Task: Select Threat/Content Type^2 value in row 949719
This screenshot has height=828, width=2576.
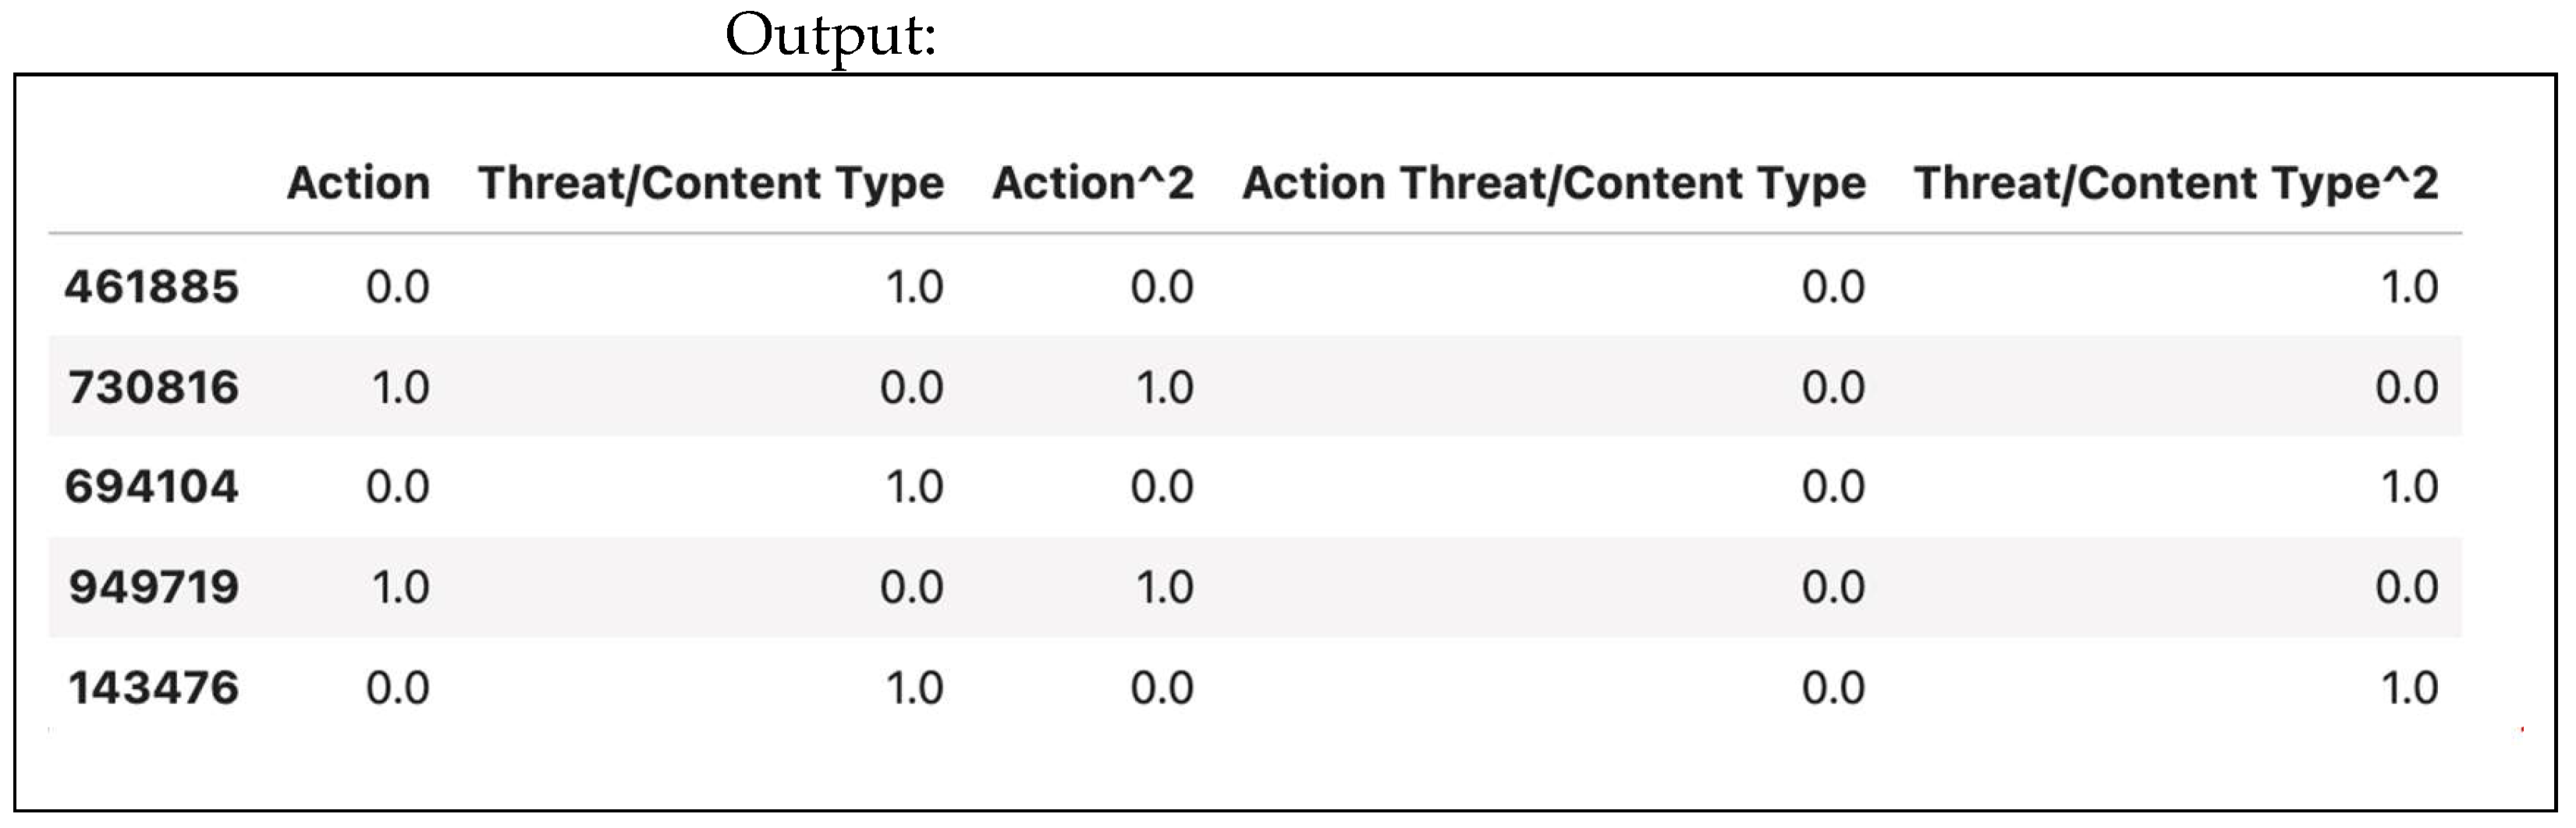Action: pos(2407,587)
